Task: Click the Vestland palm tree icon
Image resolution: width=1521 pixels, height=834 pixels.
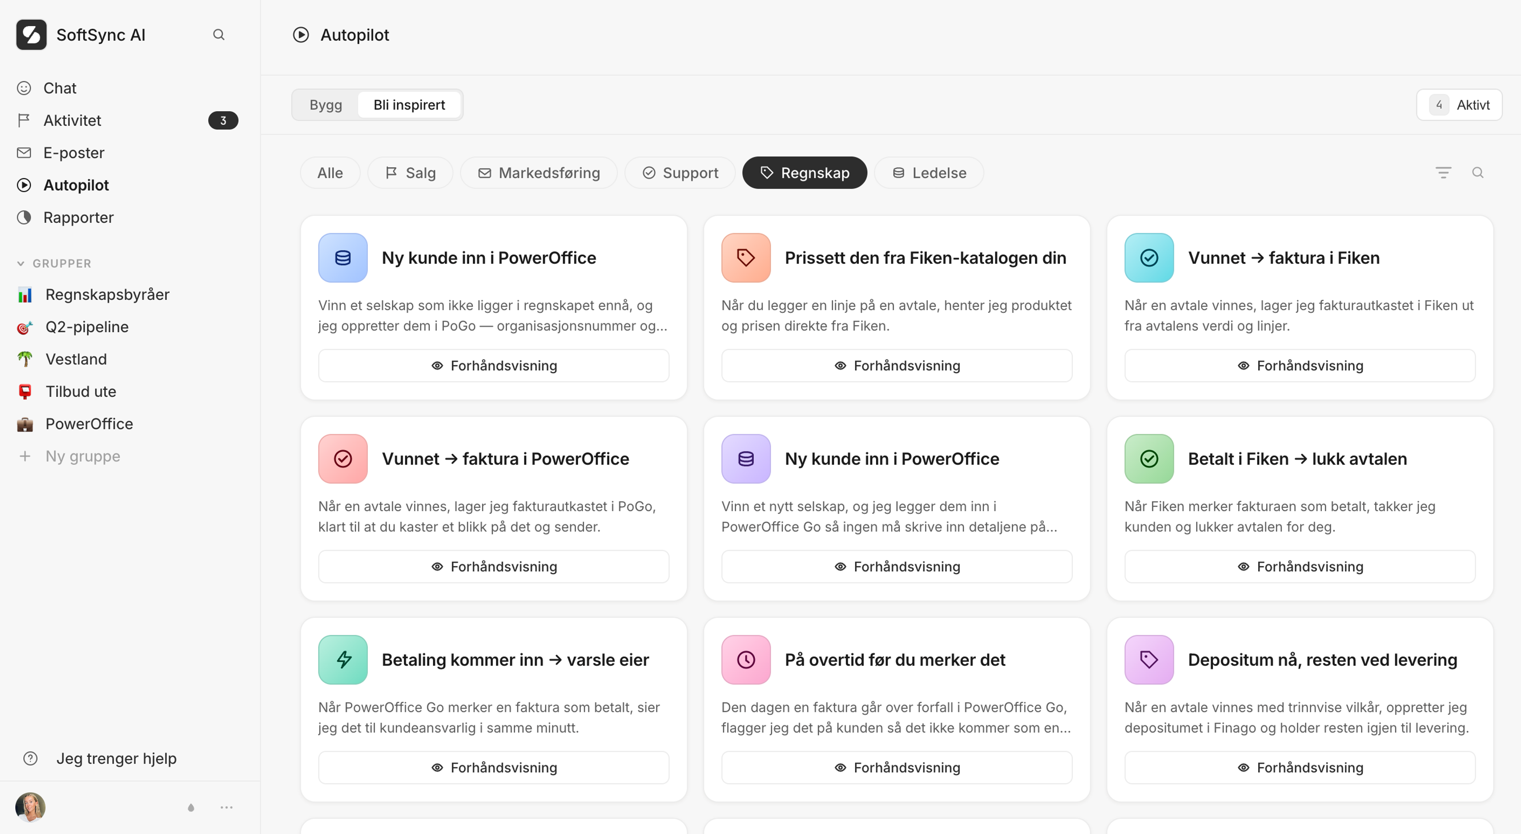Action: 25,359
